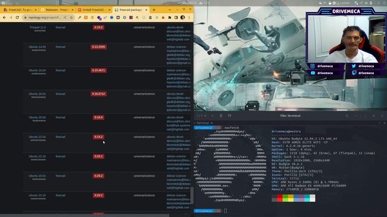Click the DRIVEMECA webcam thumbnail
387x217 pixels.
point(346,39)
